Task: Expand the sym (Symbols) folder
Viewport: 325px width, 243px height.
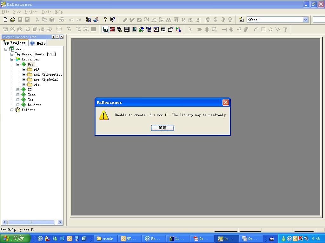Action: (x=24, y=79)
